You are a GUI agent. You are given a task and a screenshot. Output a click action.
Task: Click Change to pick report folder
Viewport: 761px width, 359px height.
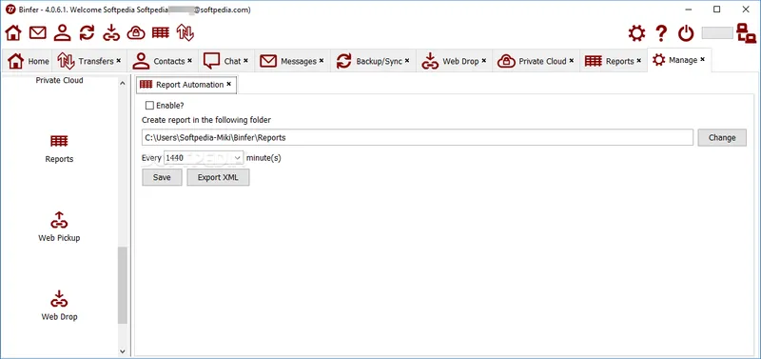tap(722, 137)
